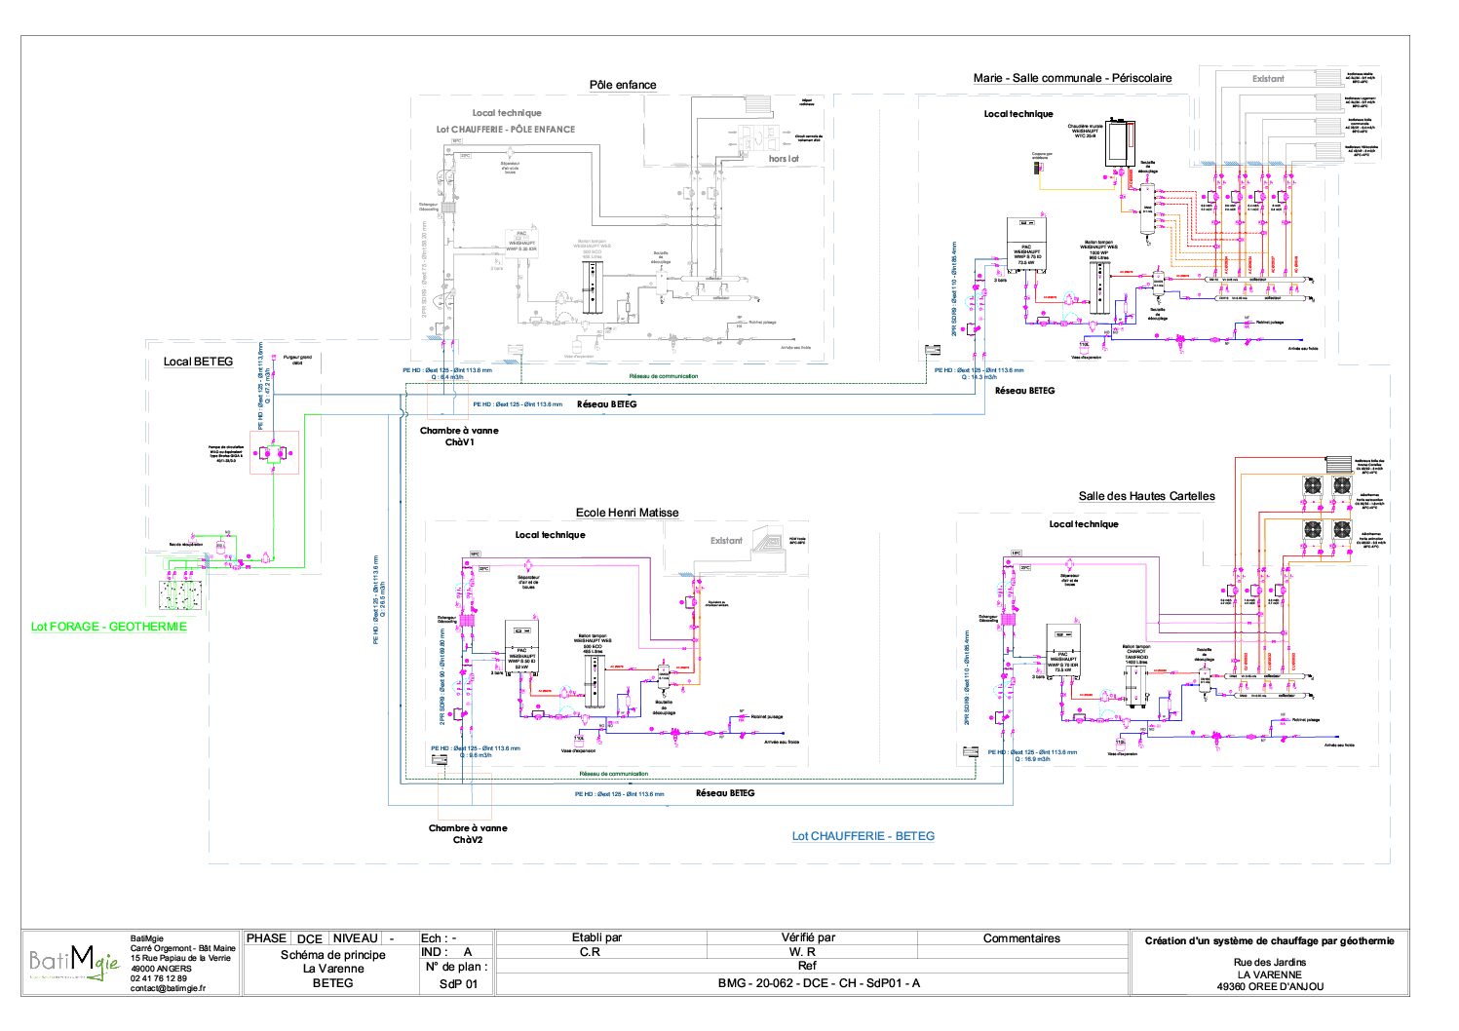Click the Lot CHAUFFERIE - BETEG label

point(863,836)
